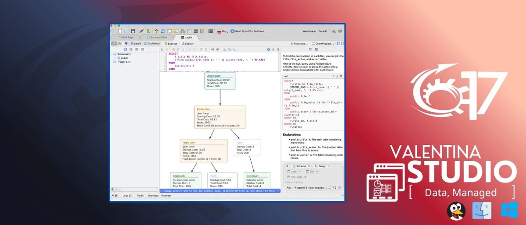The width and height of the screenshot is (526, 225).
Task: Open the Ask mode dropdown
Action: (x=289, y=188)
